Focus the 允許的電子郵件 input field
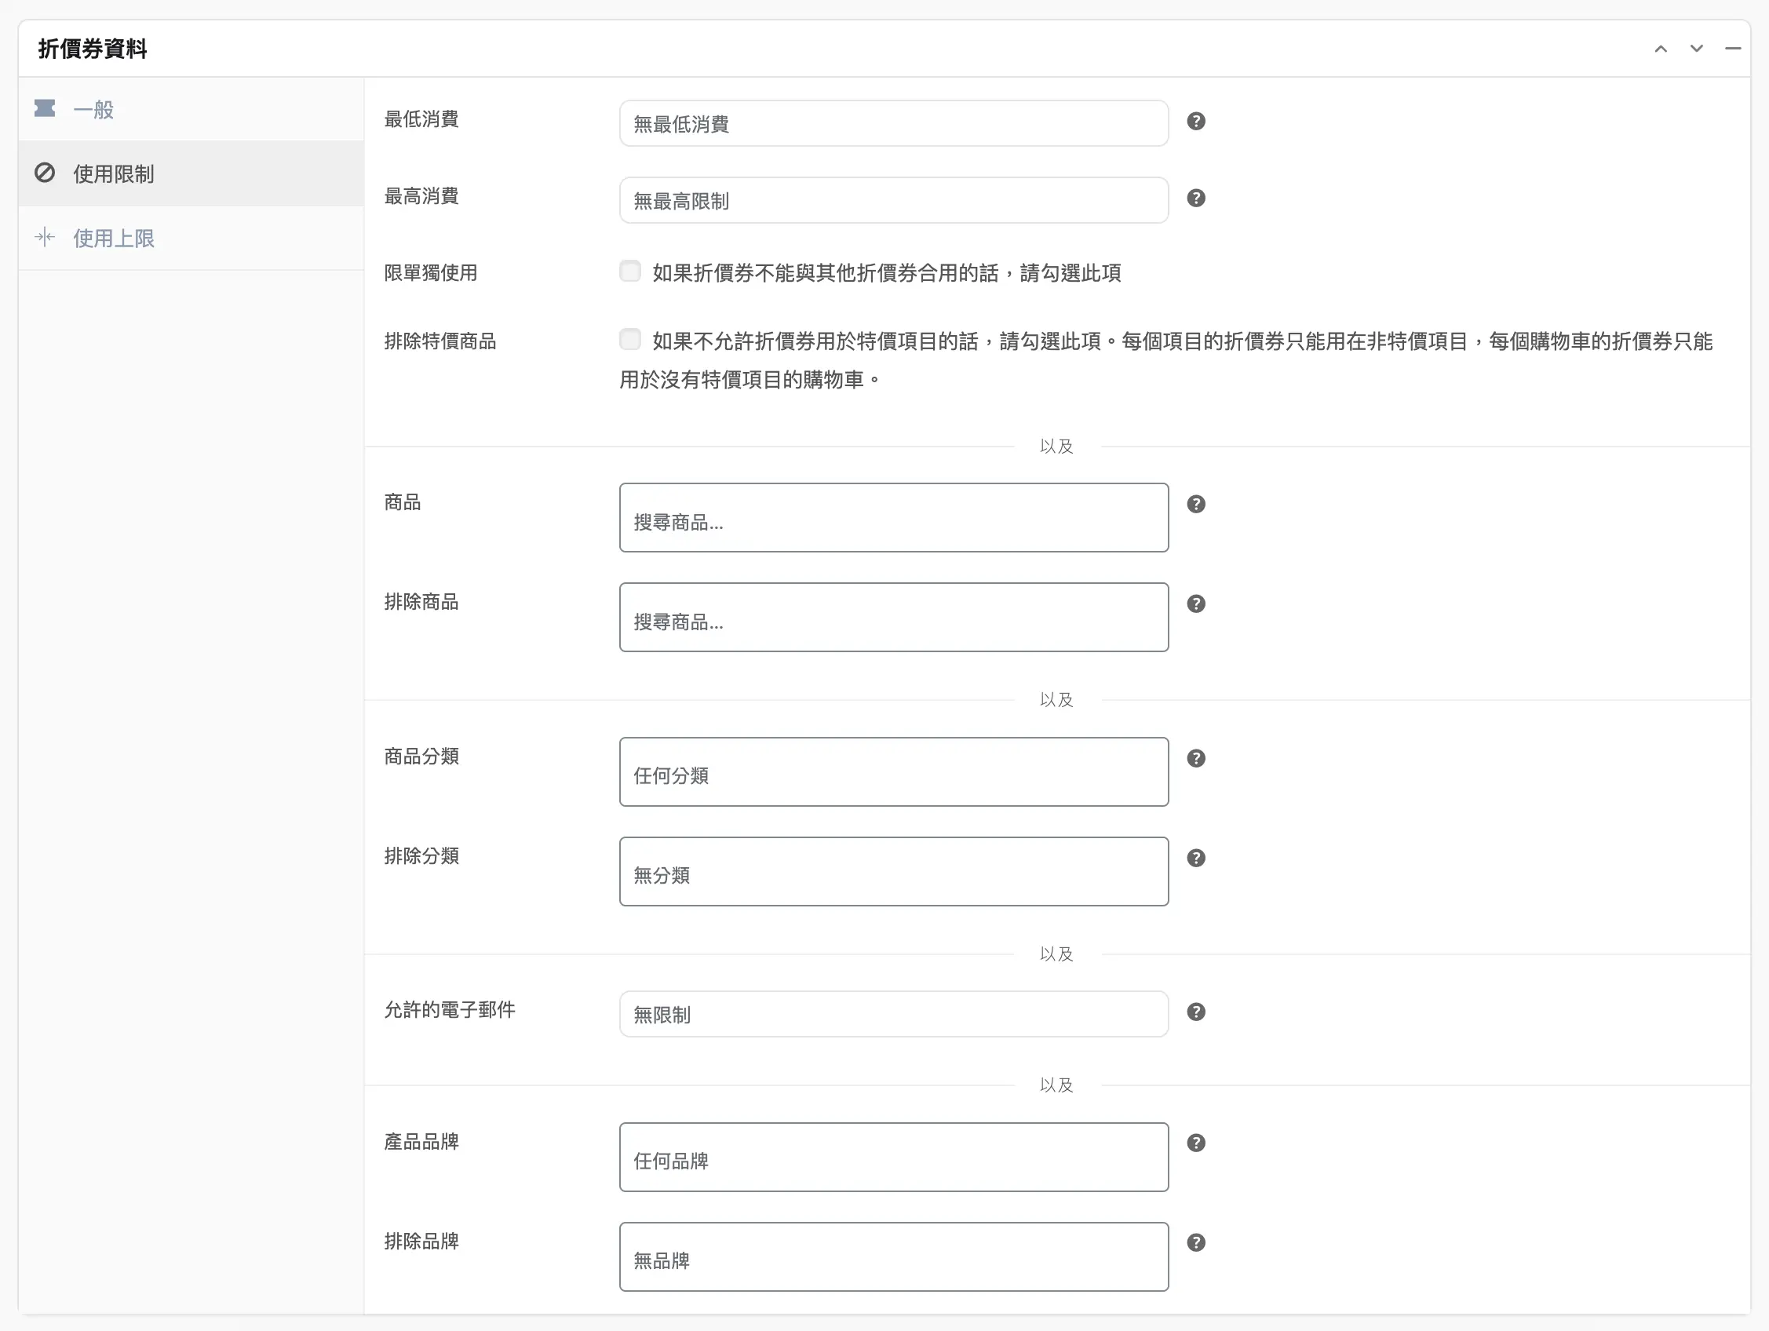The width and height of the screenshot is (1769, 1331). point(894,1014)
